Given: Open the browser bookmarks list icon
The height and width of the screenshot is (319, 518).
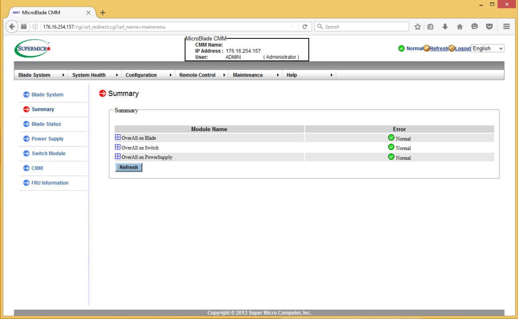Looking at the screenshot, I should (430, 27).
